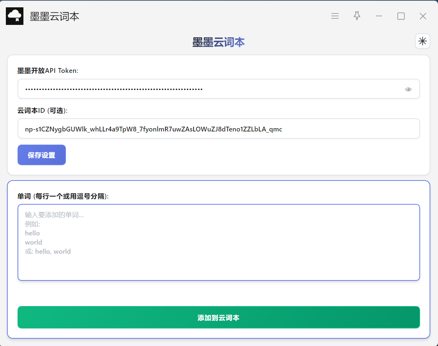This screenshot has height=346, width=438.
Task: Click the cloud app logo icon
Action: pos(15,16)
